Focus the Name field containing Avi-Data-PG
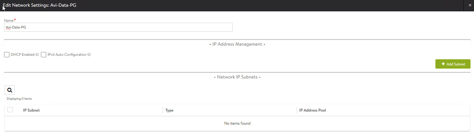The image size is (474, 136). pyautogui.click(x=118, y=27)
